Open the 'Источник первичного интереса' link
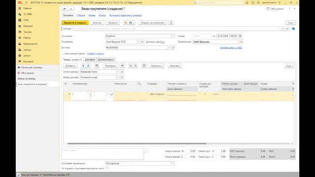The width and height of the screenshot is (315, 177). pyautogui.click(x=126, y=15)
